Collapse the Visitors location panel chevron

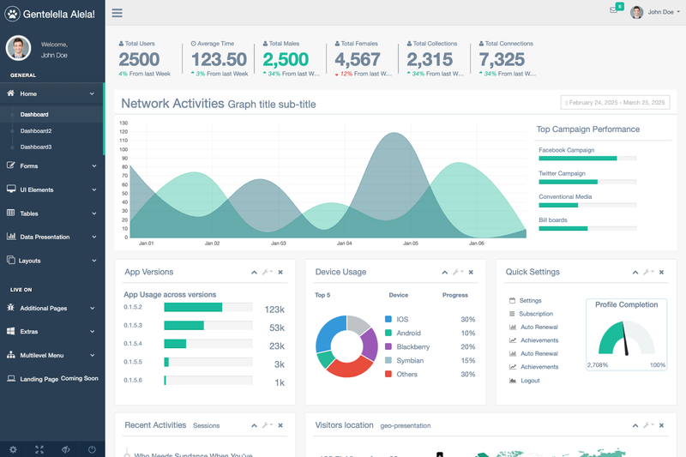click(x=635, y=425)
